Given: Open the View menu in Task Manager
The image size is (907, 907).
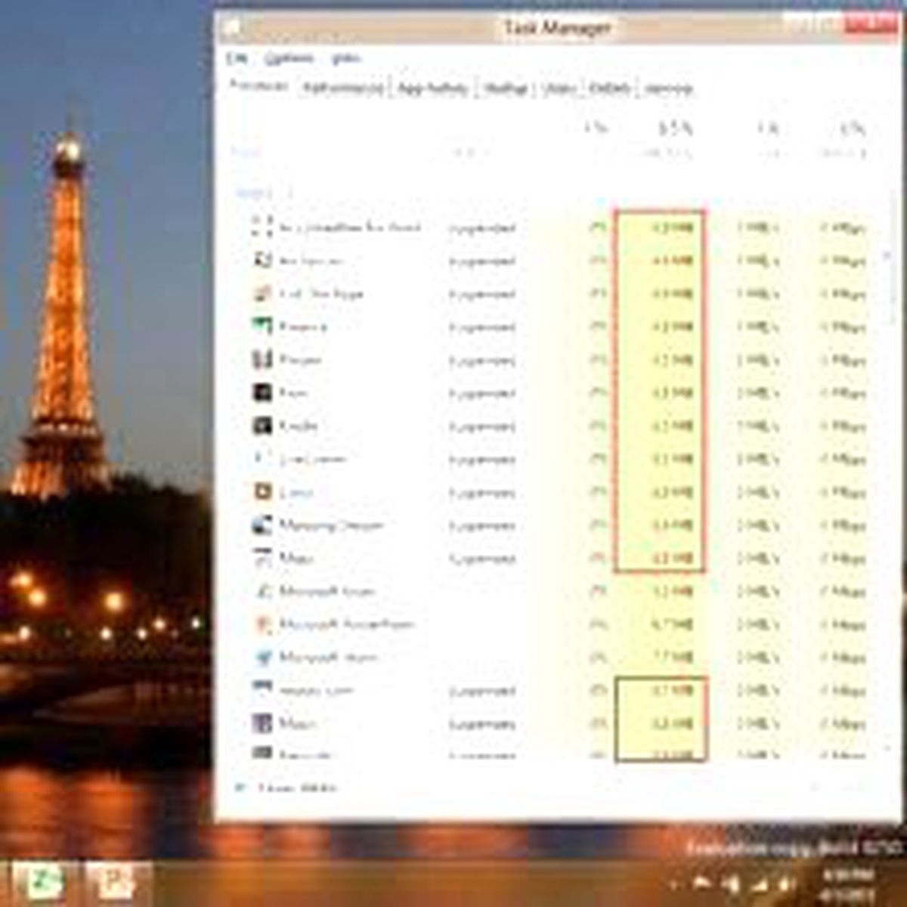Looking at the screenshot, I should click(345, 58).
